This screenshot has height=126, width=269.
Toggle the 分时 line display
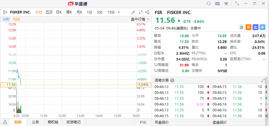(x=6, y=19)
